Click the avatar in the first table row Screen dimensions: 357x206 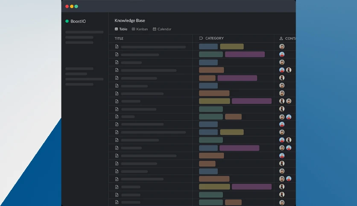[x=282, y=46]
